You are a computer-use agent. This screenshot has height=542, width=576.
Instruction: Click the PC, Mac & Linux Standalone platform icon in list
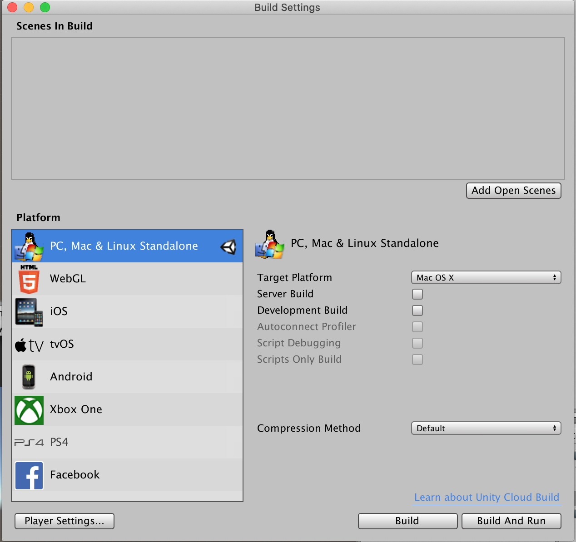click(x=29, y=246)
